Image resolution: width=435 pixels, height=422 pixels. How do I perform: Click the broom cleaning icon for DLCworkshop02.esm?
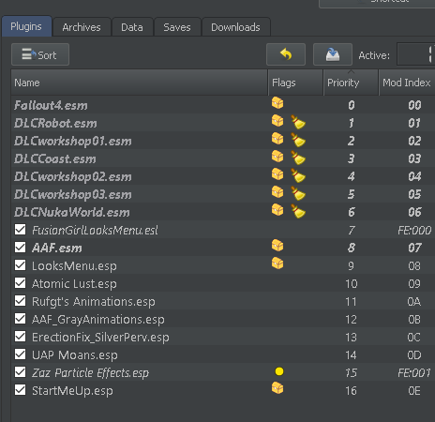point(298,175)
